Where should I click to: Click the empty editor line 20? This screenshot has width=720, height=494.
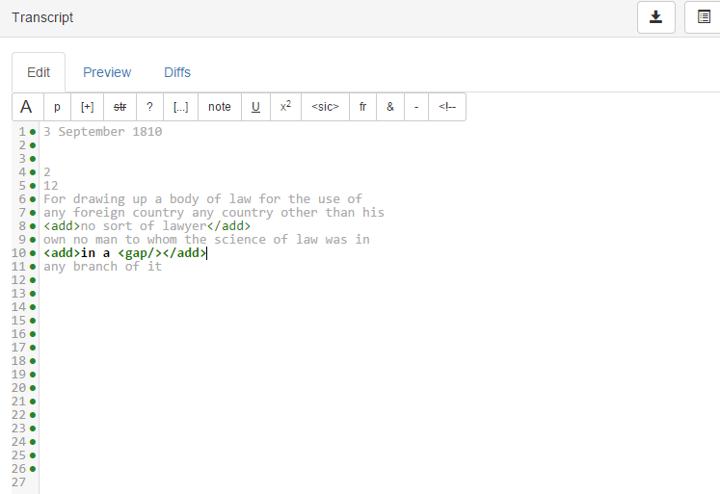[380, 388]
